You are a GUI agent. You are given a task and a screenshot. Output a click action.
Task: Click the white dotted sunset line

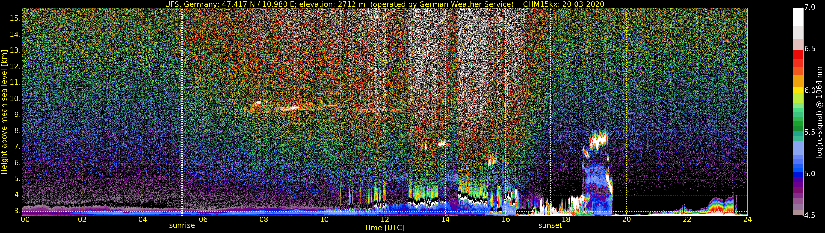click(x=551, y=112)
